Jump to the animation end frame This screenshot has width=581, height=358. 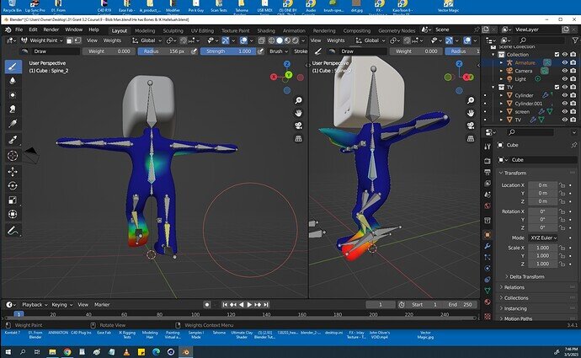266,305
